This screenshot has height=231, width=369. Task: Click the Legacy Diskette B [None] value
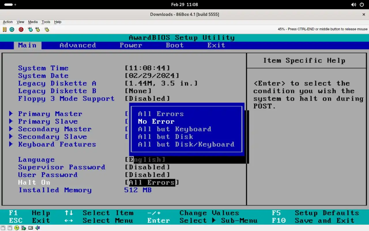(x=138, y=91)
